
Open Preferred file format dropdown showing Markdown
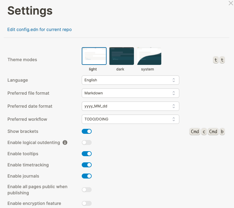click(131, 93)
